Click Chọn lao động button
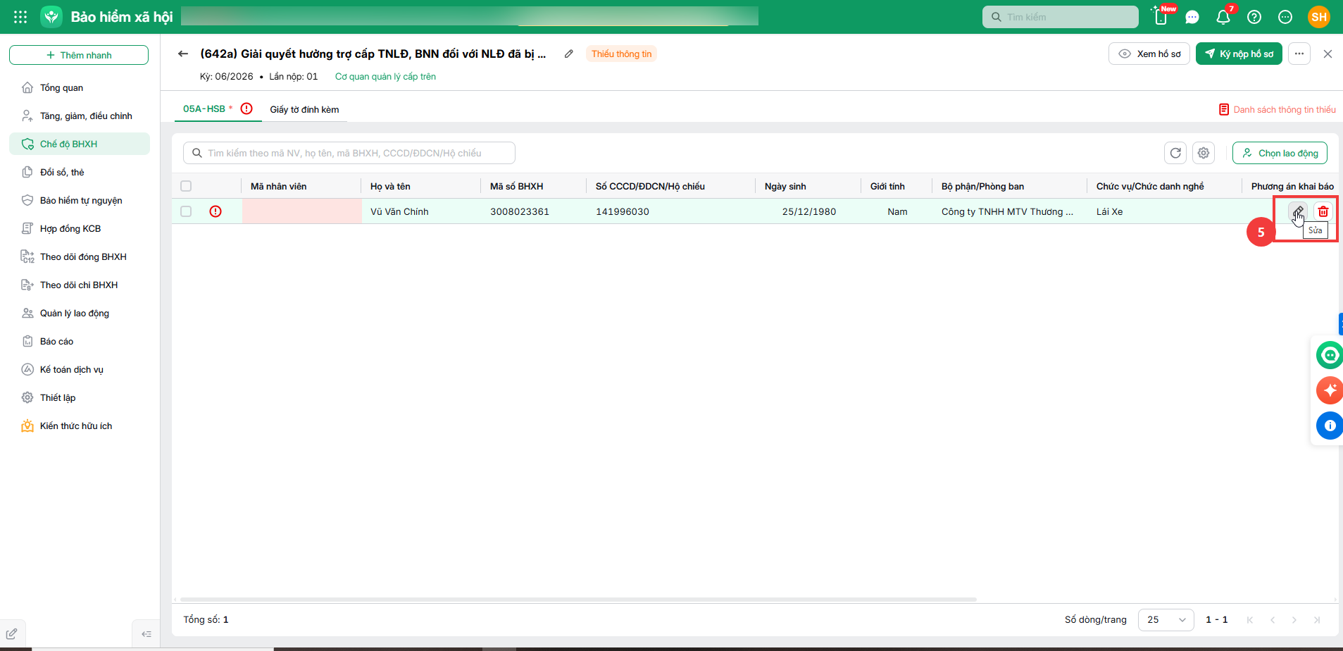This screenshot has width=1343, height=651. tap(1280, 153)
